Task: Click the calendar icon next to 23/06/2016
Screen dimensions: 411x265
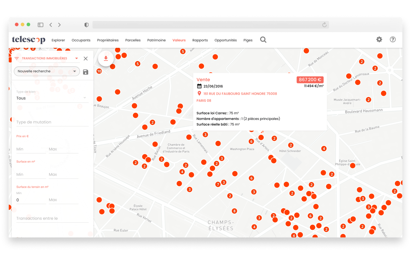Action: tap(199, 86)
